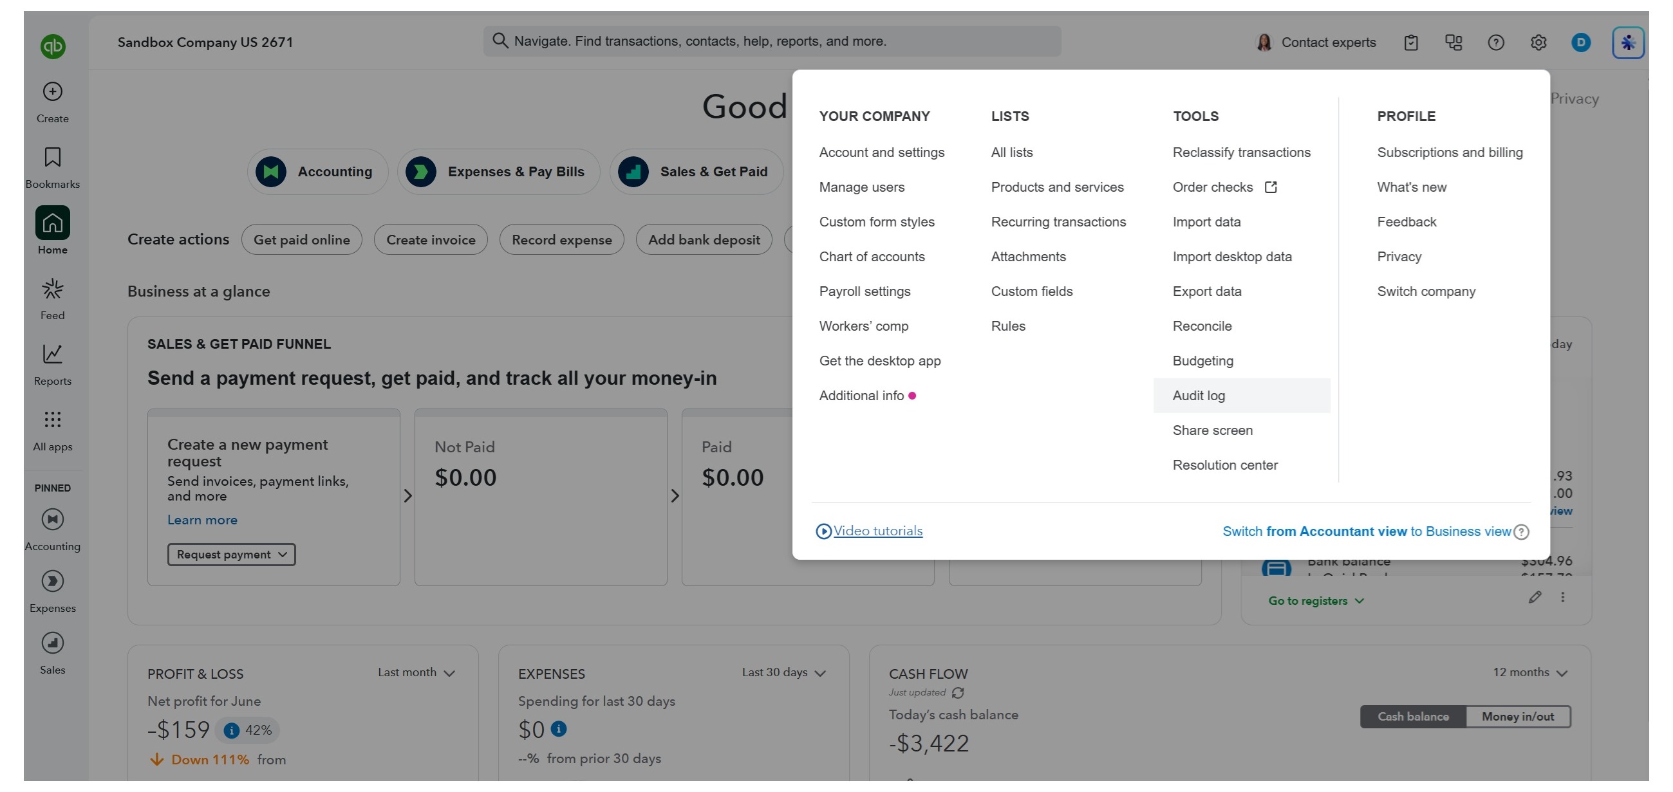The image size is (1673, 792).
Task: Open the Intuit Assist sparkle icon
Action: pyautogui.click(x=1627, y=43)
